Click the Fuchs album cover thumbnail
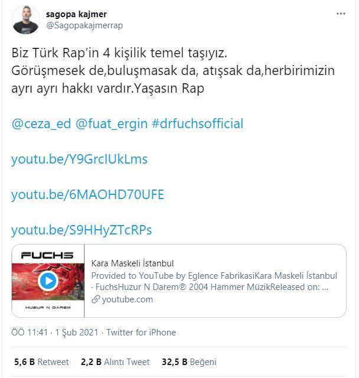Viewport: 359px width, 378px height. click(48, 281)
